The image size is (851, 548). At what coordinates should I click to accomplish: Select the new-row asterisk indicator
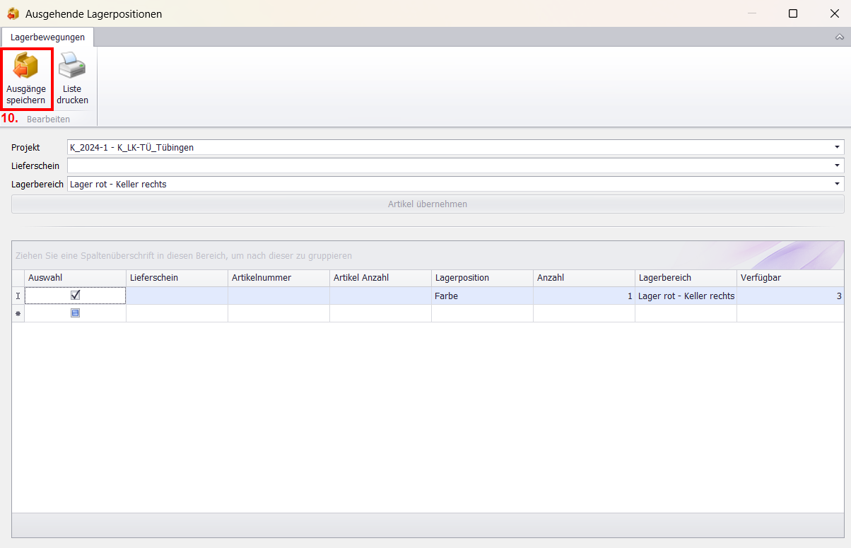pyautogui.click(x=18, y=313)
